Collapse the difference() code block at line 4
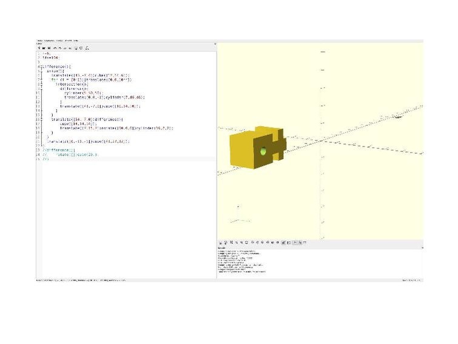458x344 pixels. point(40,66)
